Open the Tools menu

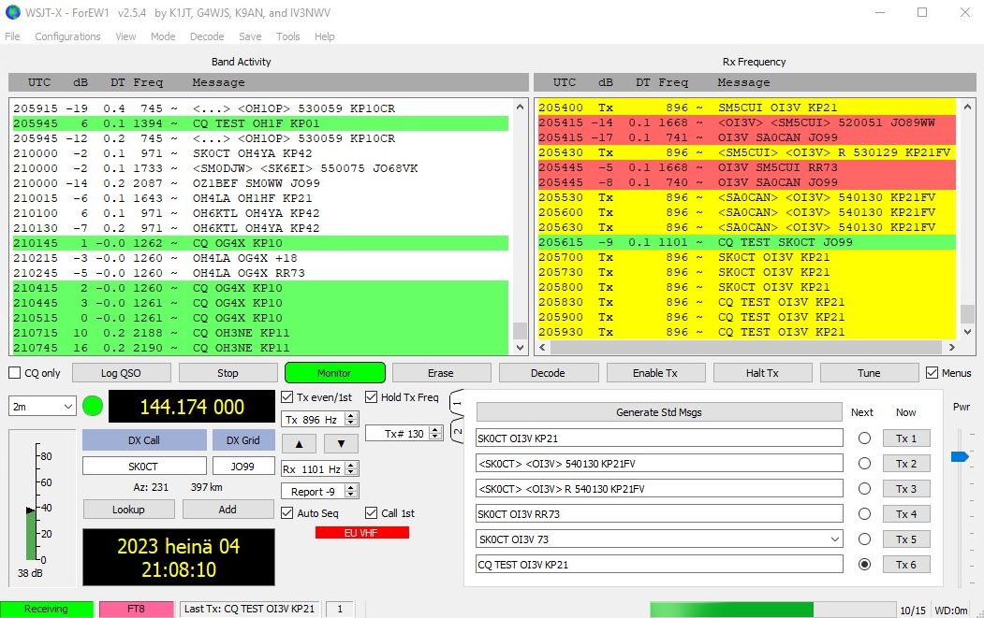[x=288, y=36]
